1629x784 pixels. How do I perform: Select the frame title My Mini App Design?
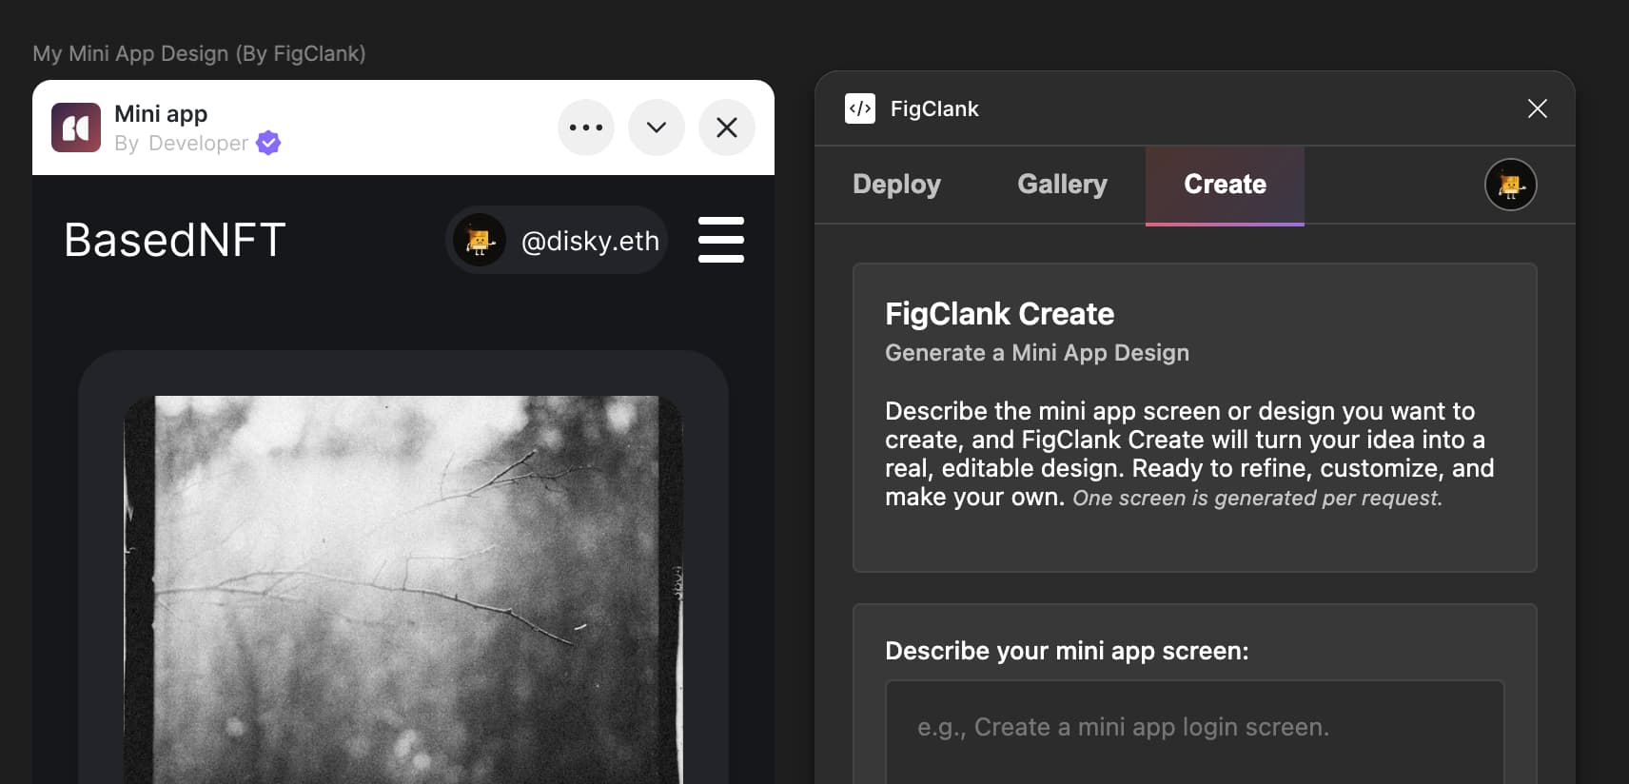coord(199,53)
